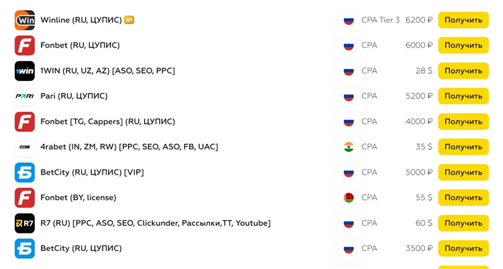This screenshot has width=503, height=269.
Task: Get the 1WIN 28 $ offer
Action: [463, 71]
